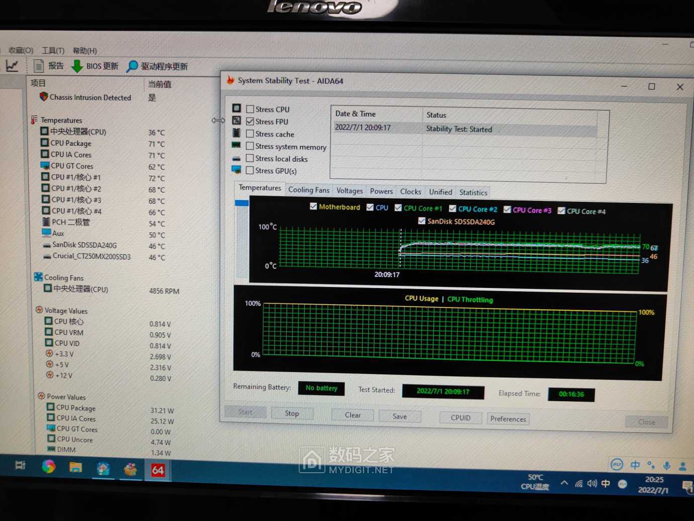Click the +3.3 V voltage icon
Screen dimensions: 694x521
pos(49,353)
